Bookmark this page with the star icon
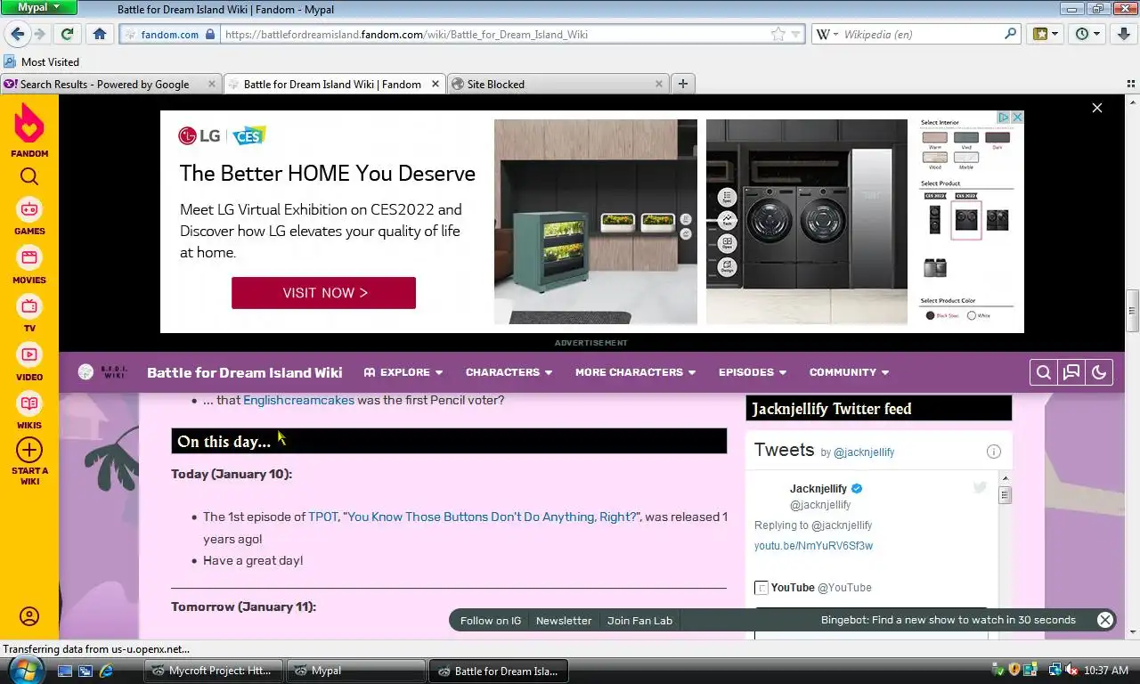Screen dimensions: 1140x684 tap(778, 34)
